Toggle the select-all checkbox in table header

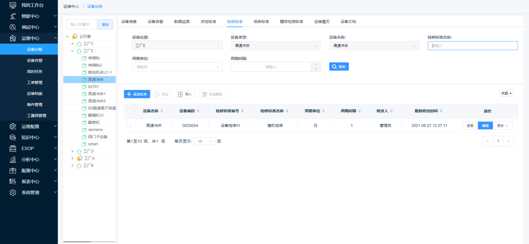[129, 111]
